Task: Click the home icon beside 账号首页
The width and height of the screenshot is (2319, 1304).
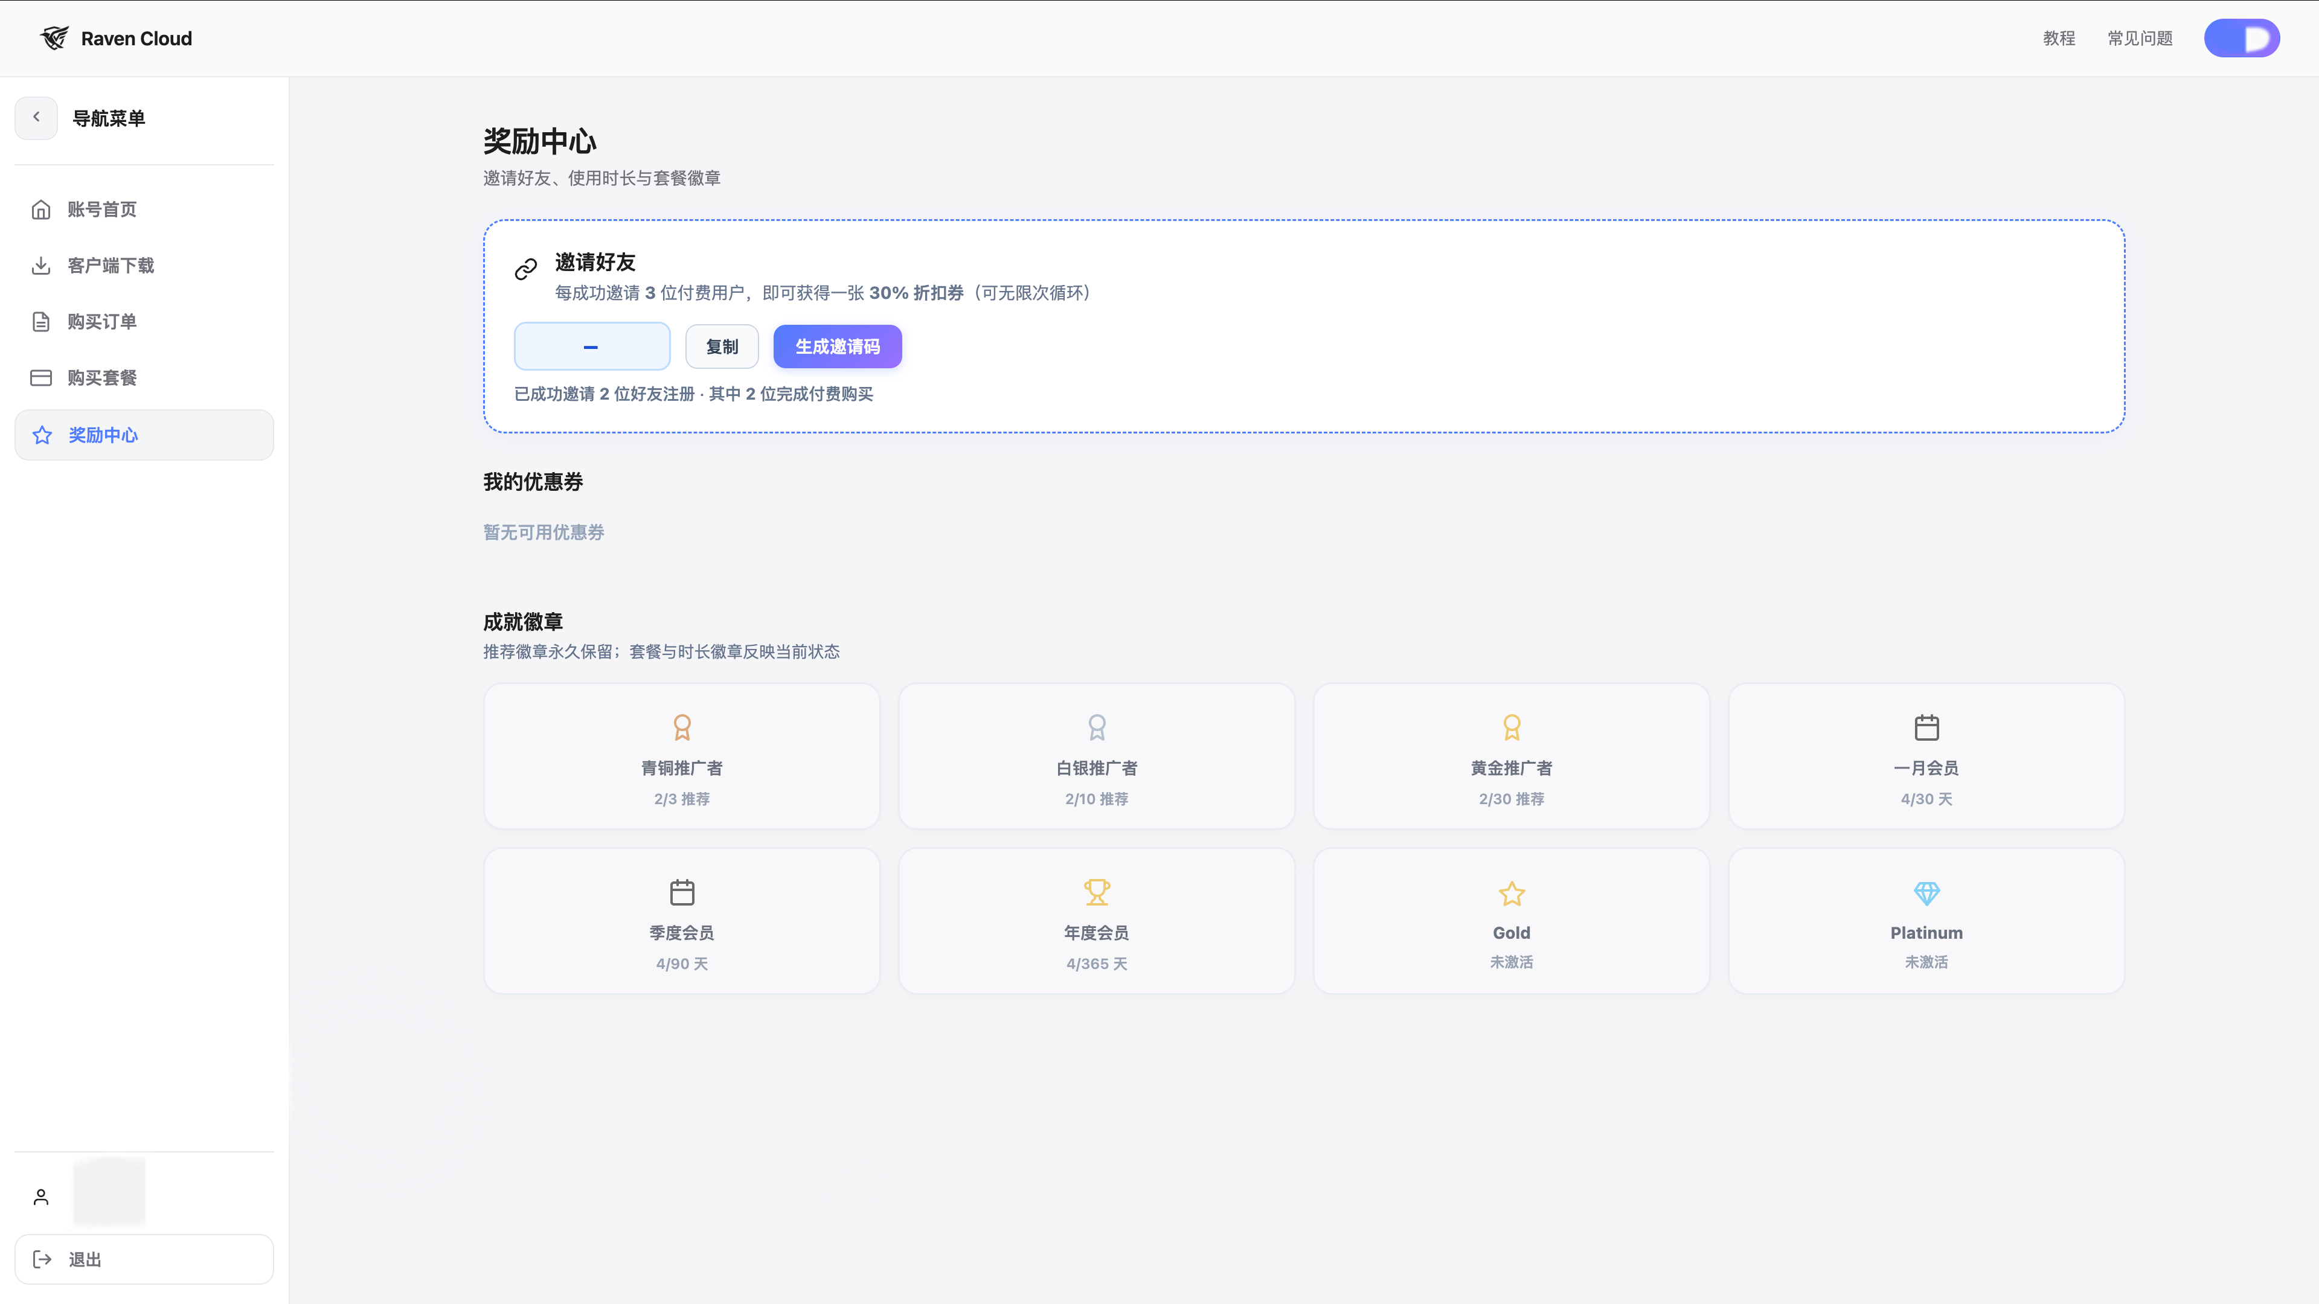Action: pyautogui.click(x=40, y=209)
